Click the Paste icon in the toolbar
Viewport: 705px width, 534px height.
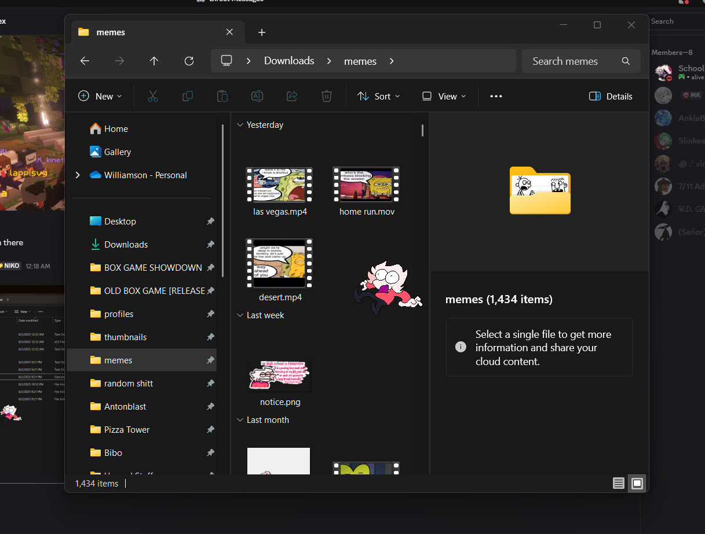coord(222,96)
